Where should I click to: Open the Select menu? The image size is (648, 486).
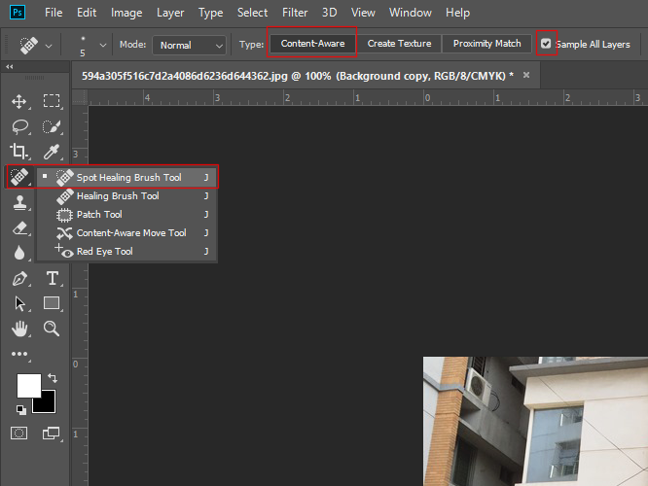coord(252,13)
